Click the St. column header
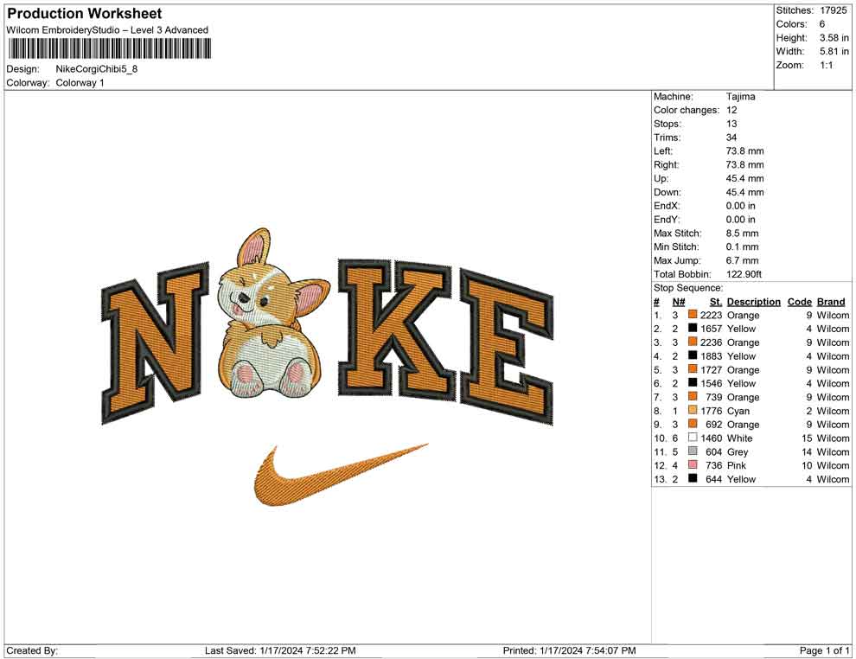 (716, 302)
